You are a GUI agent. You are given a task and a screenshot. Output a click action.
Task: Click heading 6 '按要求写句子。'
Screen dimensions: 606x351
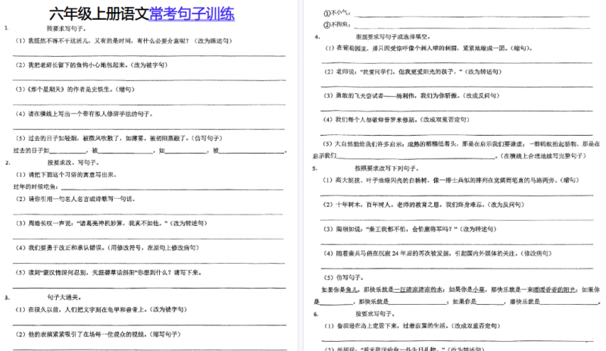tap(376, 314)
